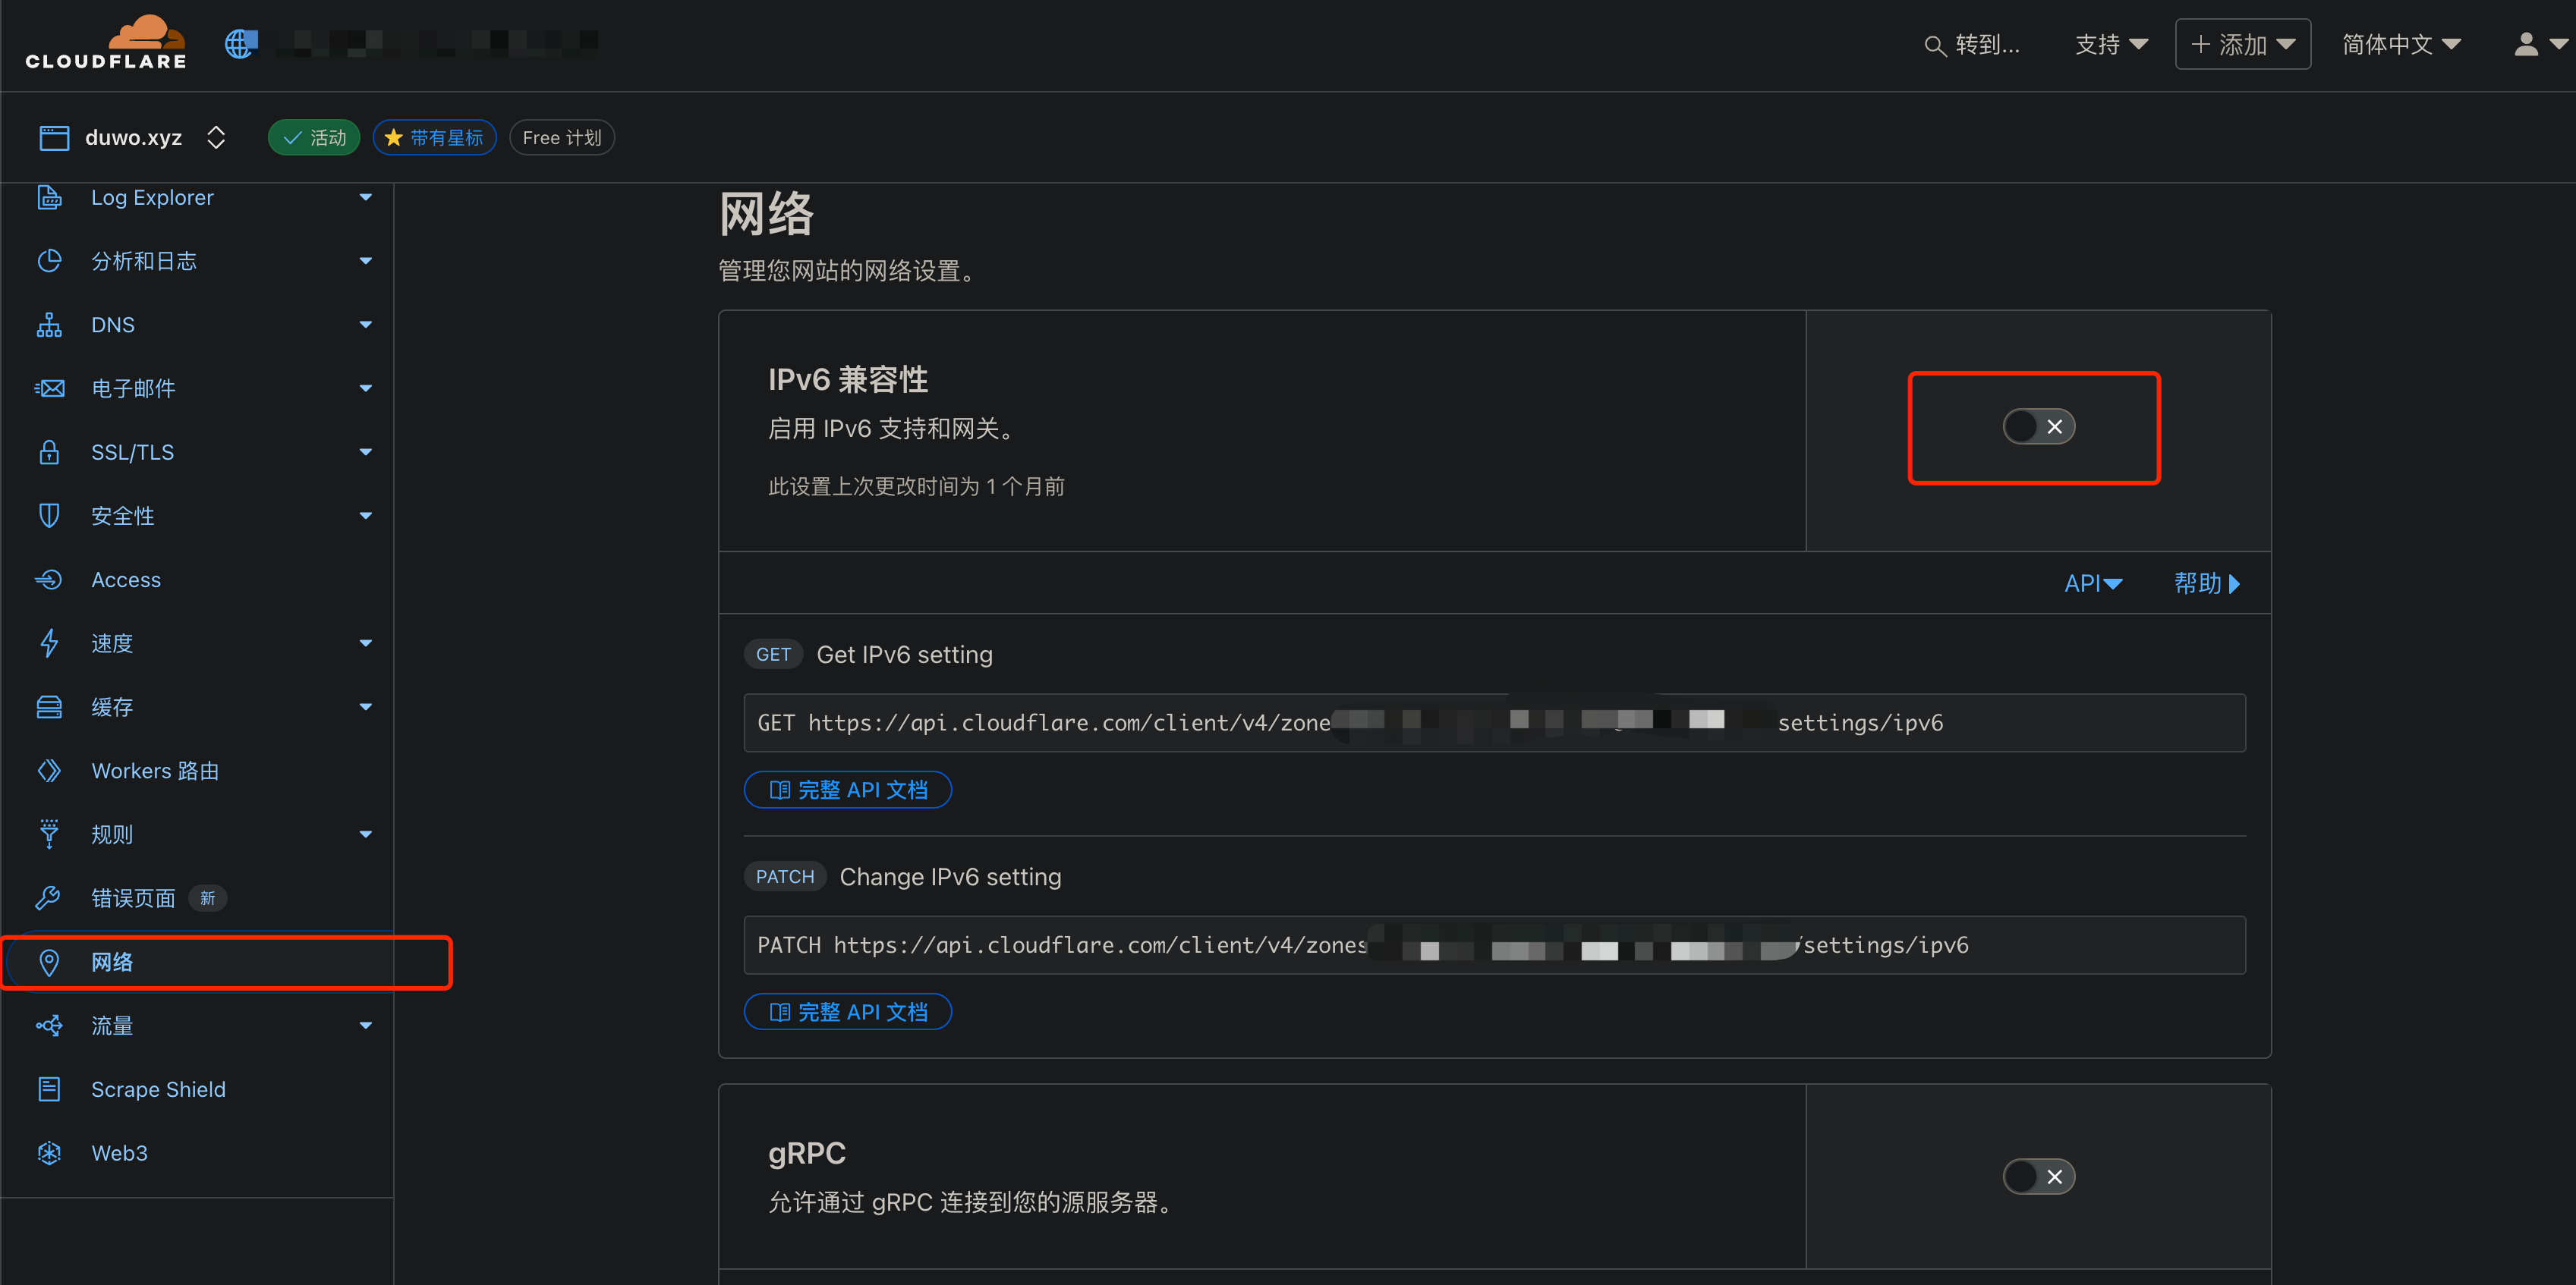Click the GET ipv6 API URL box
The image size is (2576, 1285).
(1494, 724)
